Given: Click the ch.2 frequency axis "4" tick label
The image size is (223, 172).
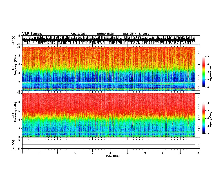Looking at the screenshot, I should point(20,120).
